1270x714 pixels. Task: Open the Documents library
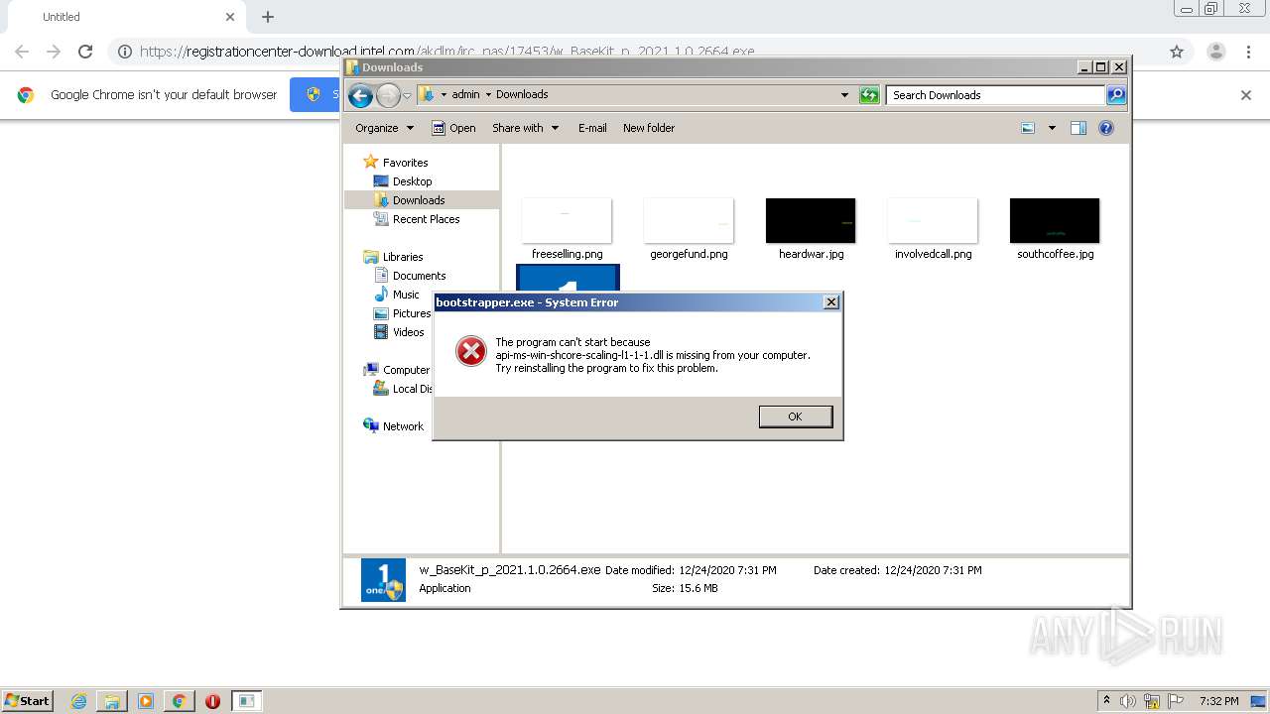tap(410, 276)
